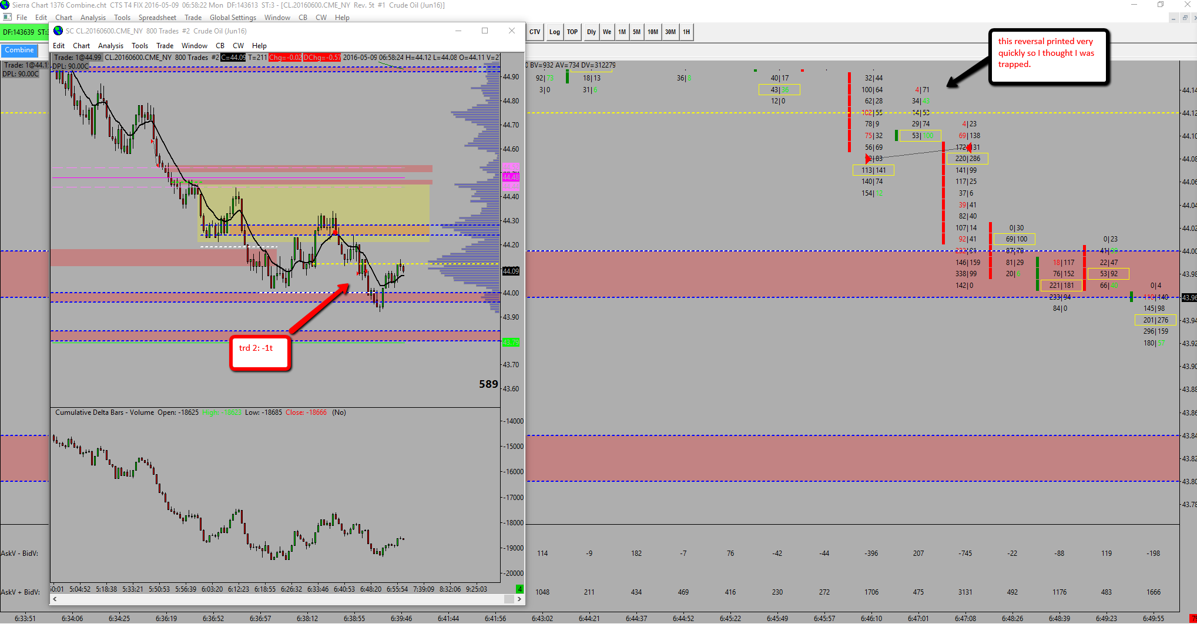
Task: Open Spreadsheet menu in main menu bar
Action: [157, 18]
